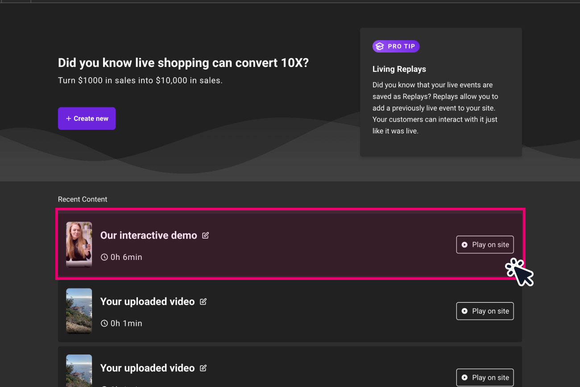This screenshot has width=580, height=387.
Task: Click the 0h 6min duration text
Action: point(126,257)
